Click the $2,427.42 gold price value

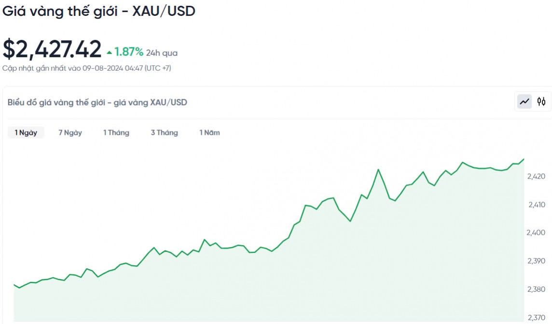click(x=52, y=49)
